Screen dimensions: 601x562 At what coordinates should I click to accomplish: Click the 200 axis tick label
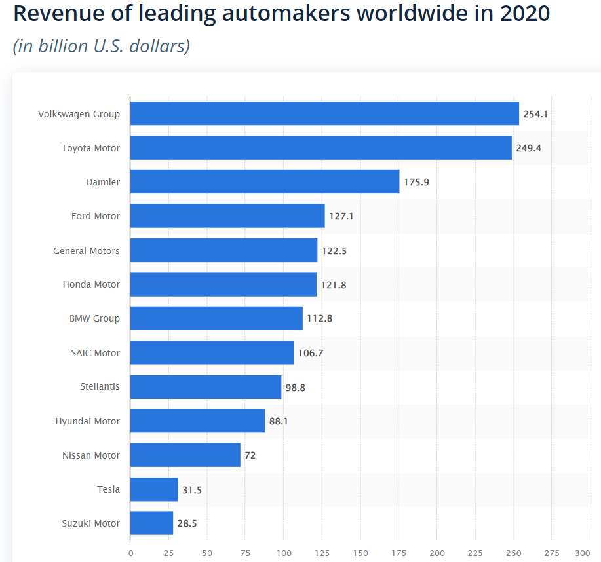point(437,553)
